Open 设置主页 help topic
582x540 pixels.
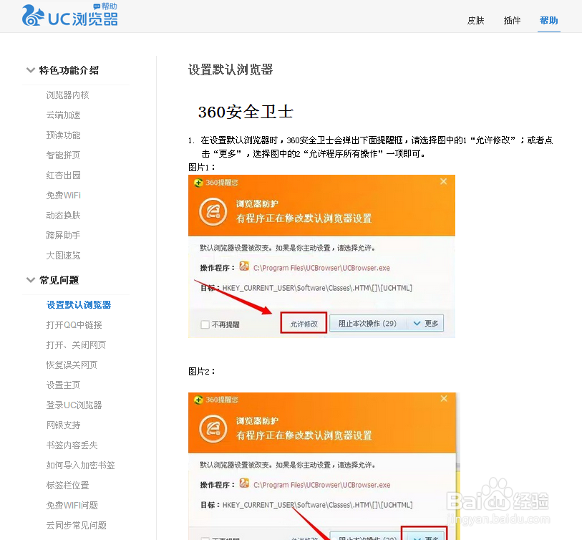pos(63,385)
